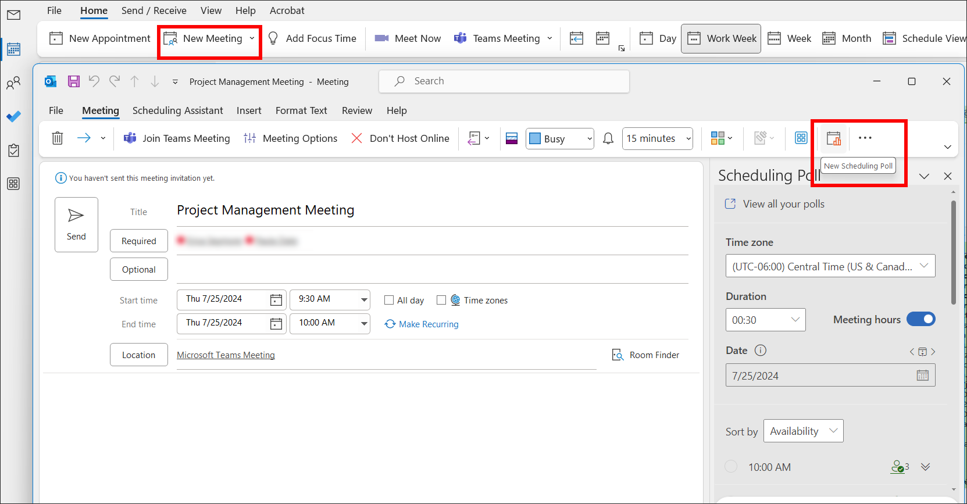Viewport: 967px width, 504px height.
Task: Click New Scheduling Poll icon
Action: (x=834, y=138)
